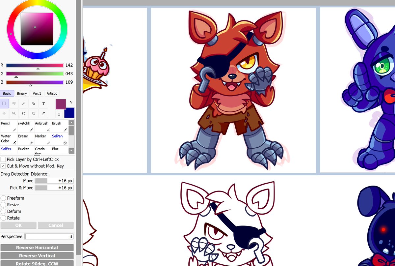Uncheck Cut & Move without Mod. Key
The height and width of the screenshot is (266, 395).
point(3,166)
